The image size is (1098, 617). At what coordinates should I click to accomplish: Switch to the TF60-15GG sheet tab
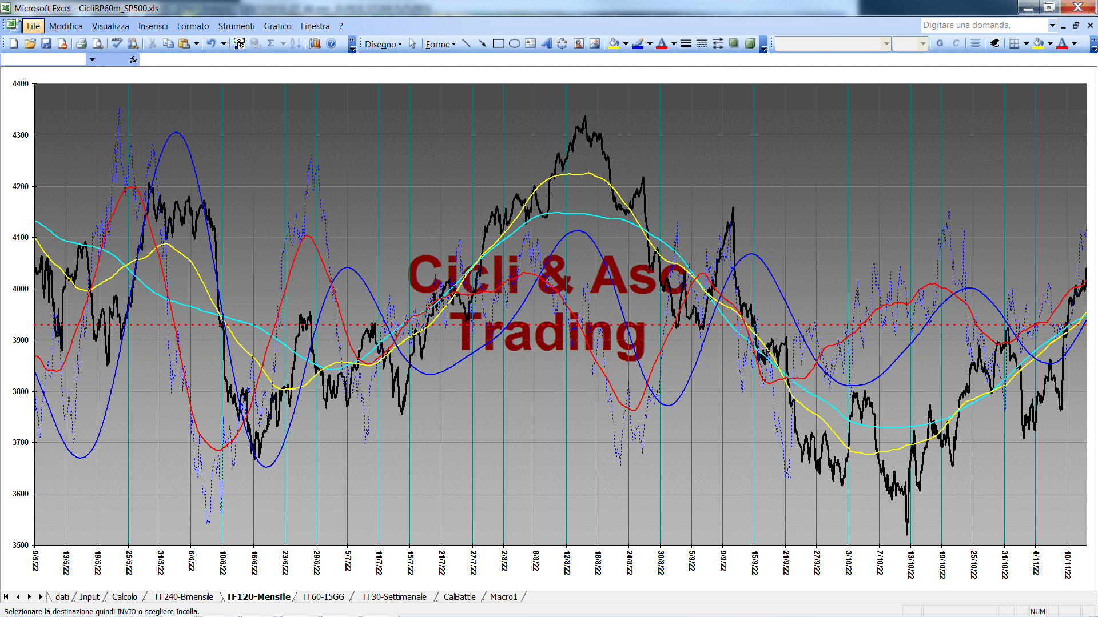pos(323,596)
